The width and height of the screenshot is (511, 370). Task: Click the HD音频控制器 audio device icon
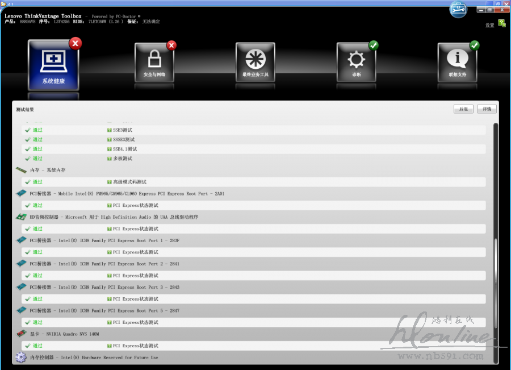(x=21, y=217)
